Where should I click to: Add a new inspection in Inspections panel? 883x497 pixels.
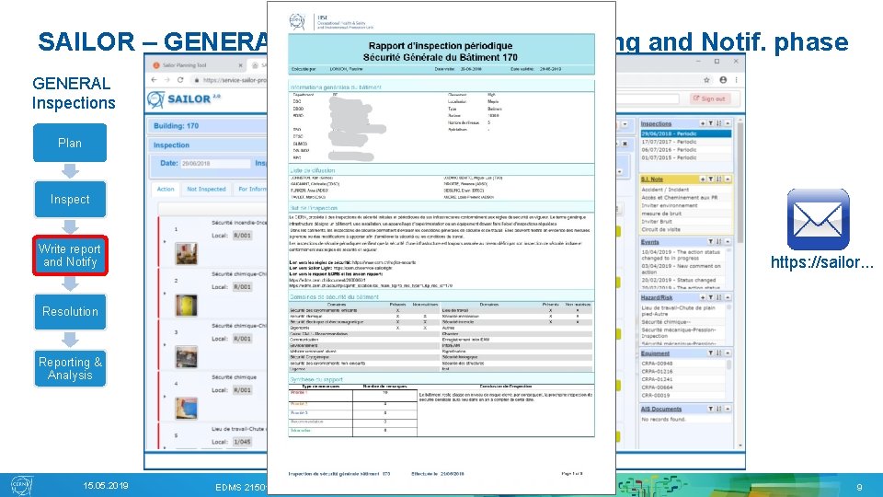coord(702,123)
